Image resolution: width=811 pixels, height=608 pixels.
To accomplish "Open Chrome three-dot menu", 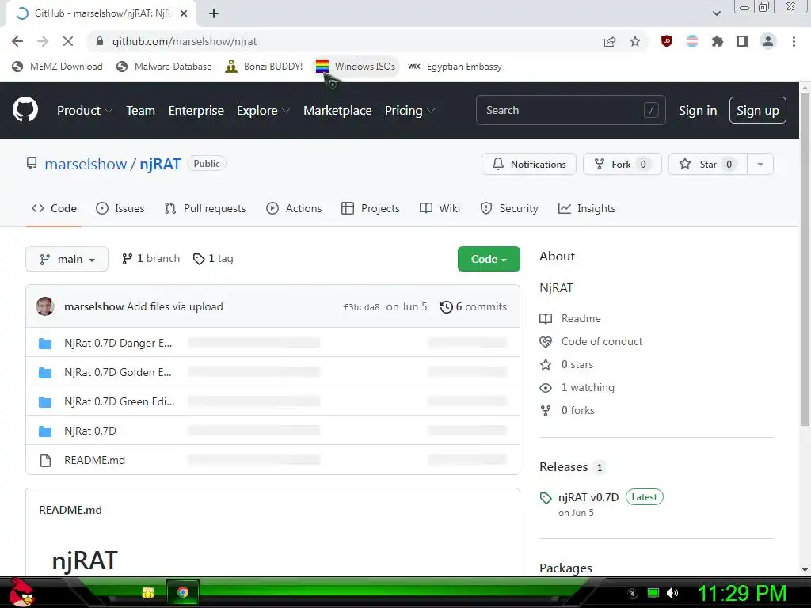I will (x=794, y=41).
